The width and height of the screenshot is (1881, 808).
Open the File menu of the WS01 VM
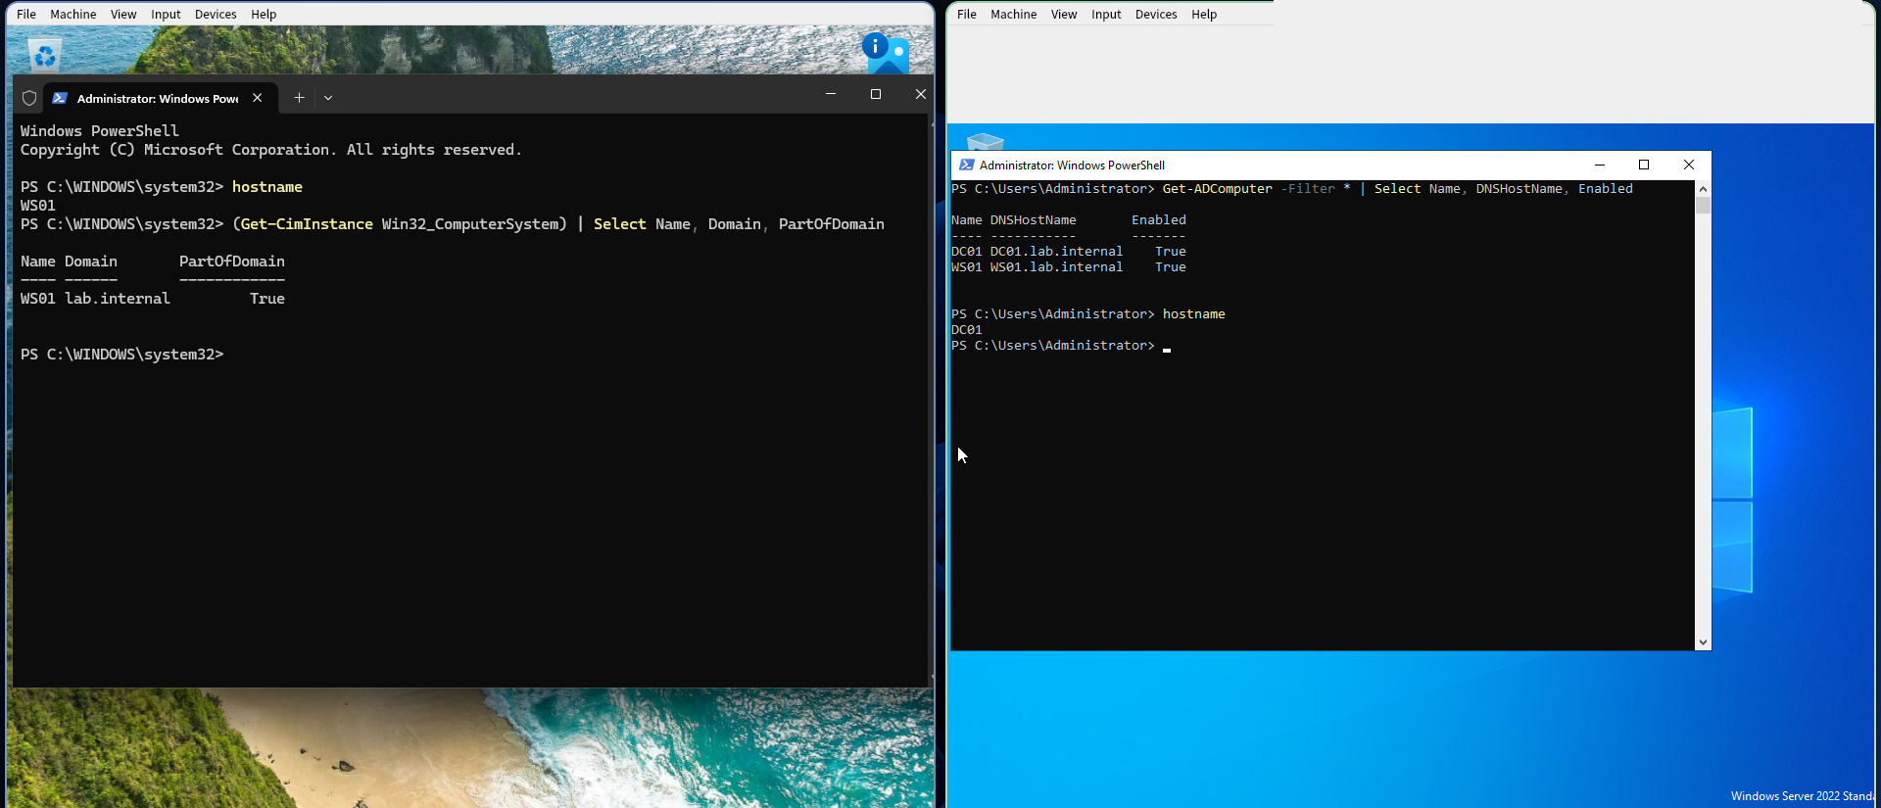point(26,15)
